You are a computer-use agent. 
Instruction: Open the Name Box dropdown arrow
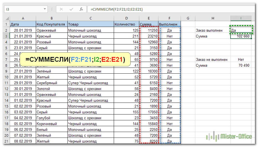click(45, 9)
